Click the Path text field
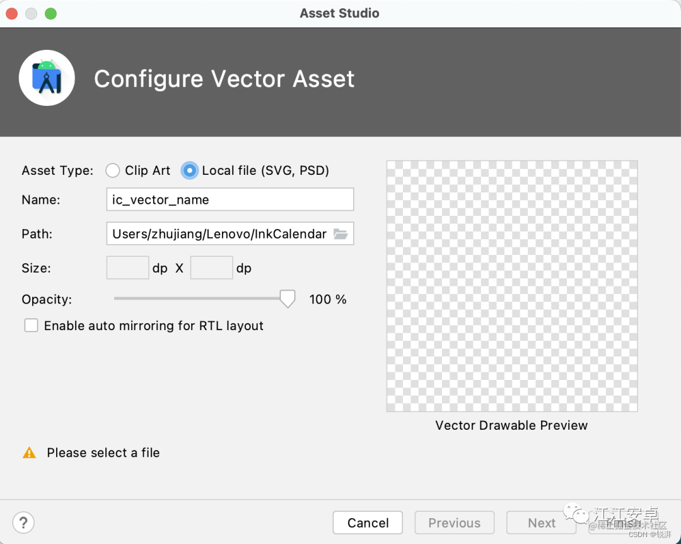681x544 pixels. click(230, 234)
